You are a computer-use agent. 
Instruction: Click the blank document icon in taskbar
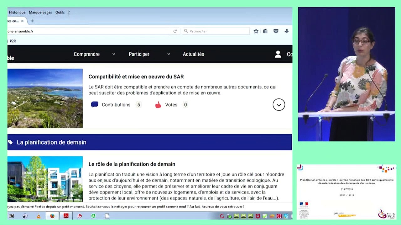107,216
